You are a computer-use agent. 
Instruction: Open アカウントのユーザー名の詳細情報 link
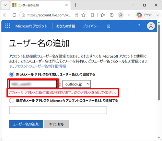[x=40, y=66]
